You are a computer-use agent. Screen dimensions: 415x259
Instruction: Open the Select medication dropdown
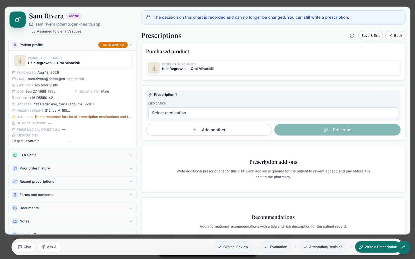[273, 113]
